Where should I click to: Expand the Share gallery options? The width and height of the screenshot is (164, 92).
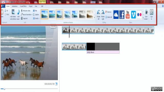[x=143, y=18]
